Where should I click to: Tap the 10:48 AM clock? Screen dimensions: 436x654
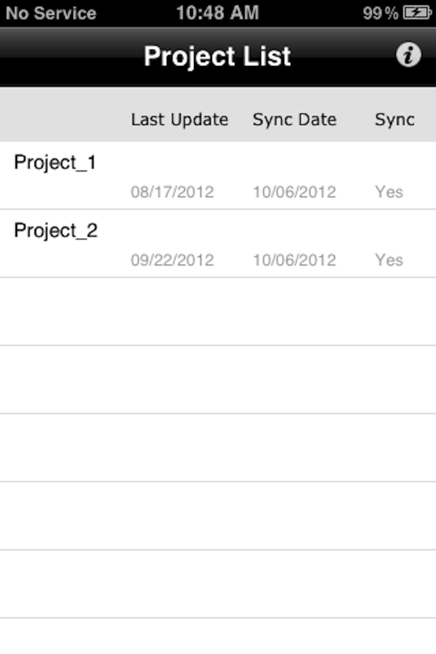217,13
